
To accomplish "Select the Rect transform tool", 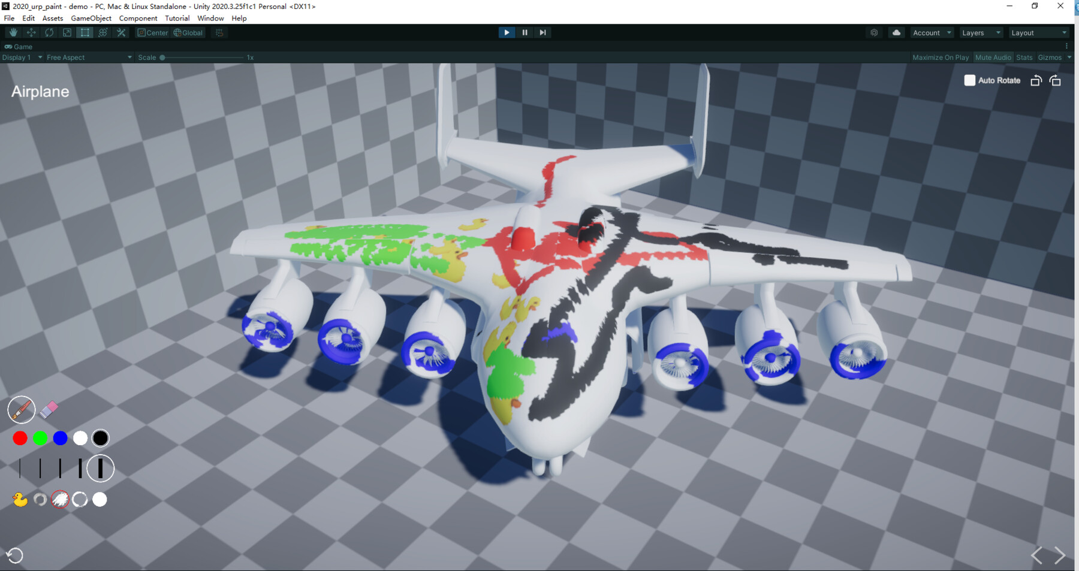I will pyautogui.click(x=85, y=32).
